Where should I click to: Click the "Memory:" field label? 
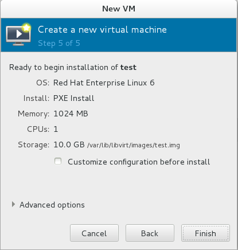click(x=33, y=114)
